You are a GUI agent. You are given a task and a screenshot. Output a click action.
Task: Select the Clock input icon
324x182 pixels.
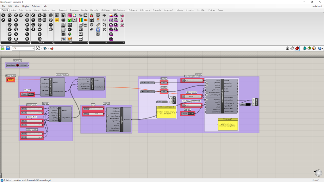(70, 29)
